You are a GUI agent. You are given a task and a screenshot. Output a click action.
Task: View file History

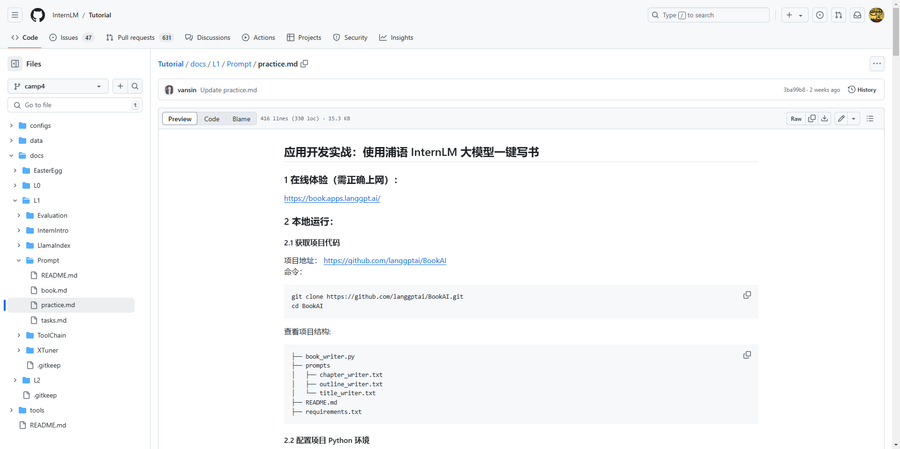pyautogui.click(x=862, y=90)
